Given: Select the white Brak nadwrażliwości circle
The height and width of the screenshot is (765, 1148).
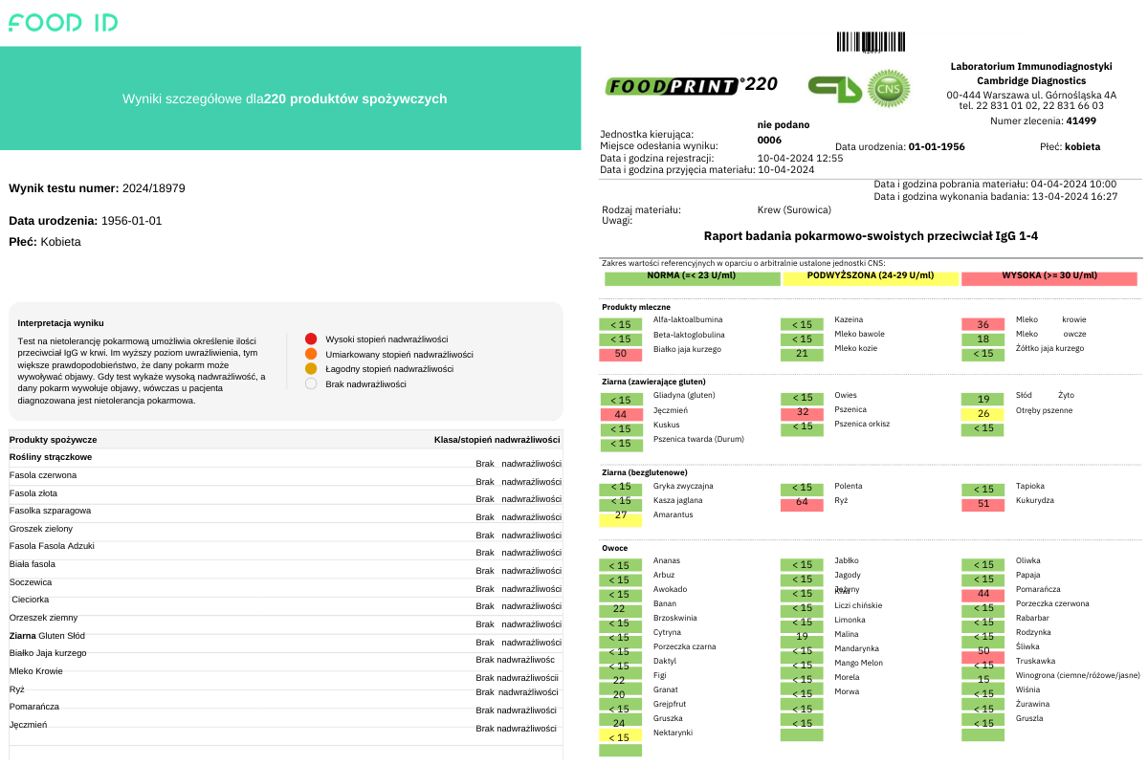Looking at the screenshot, I should 311,383.
